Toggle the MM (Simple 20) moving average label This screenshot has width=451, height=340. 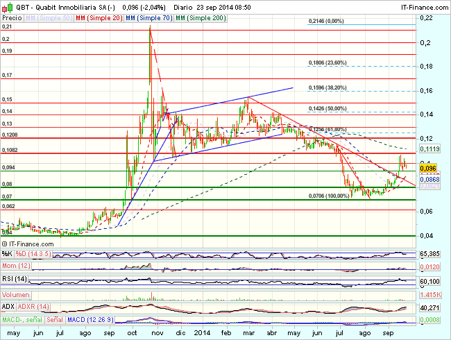click(99, 18)
